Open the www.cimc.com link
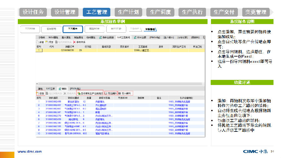281x158 pixels. [29, 152]
